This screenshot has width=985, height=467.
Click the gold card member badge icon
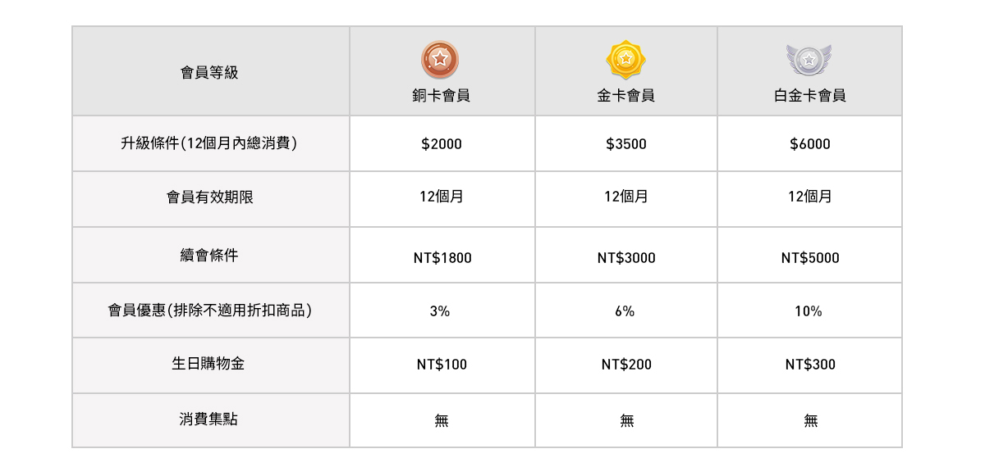click(x=625, y=59)
